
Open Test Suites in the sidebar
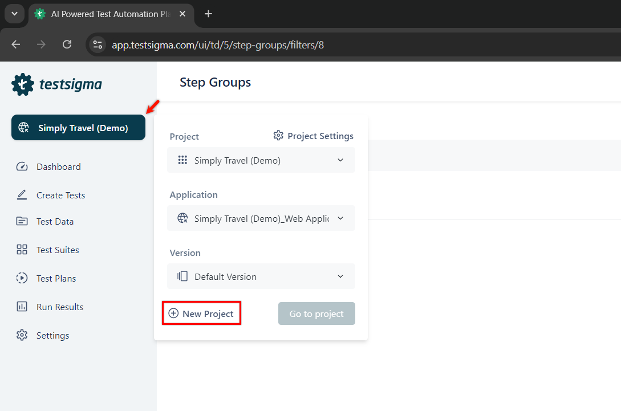58,250
